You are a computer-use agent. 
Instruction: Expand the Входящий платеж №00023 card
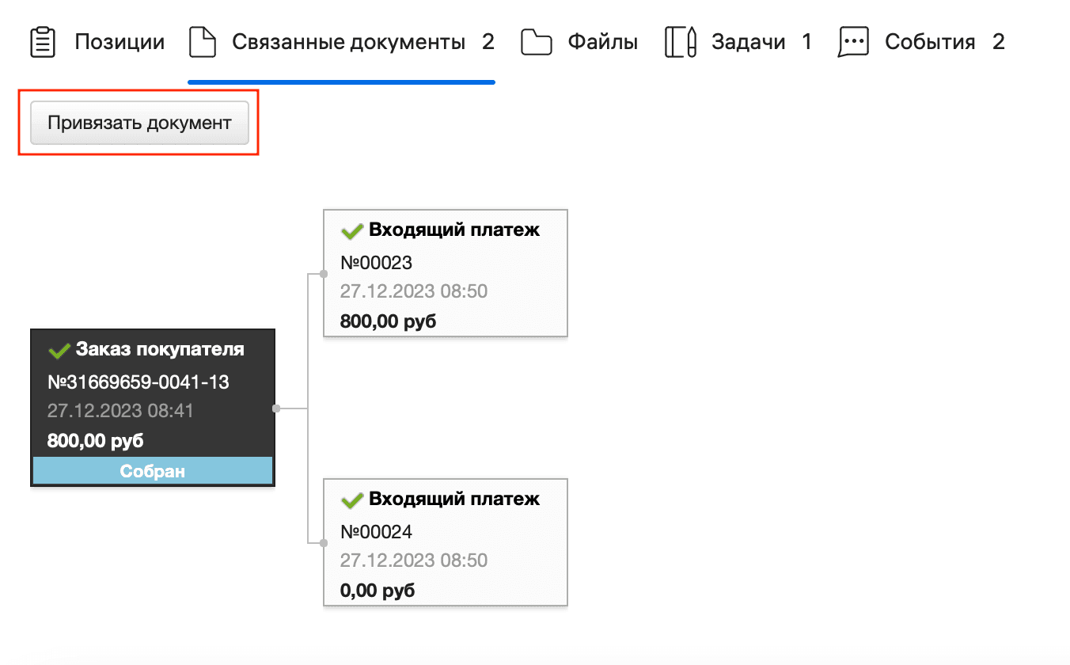click(445, 273)
